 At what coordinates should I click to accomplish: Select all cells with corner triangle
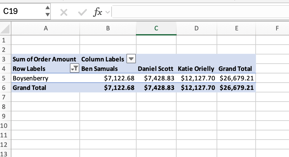pyautogui.click(x=5, y=29)
